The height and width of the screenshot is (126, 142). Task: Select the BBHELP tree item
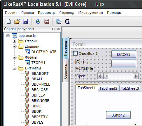pos(38,95)
